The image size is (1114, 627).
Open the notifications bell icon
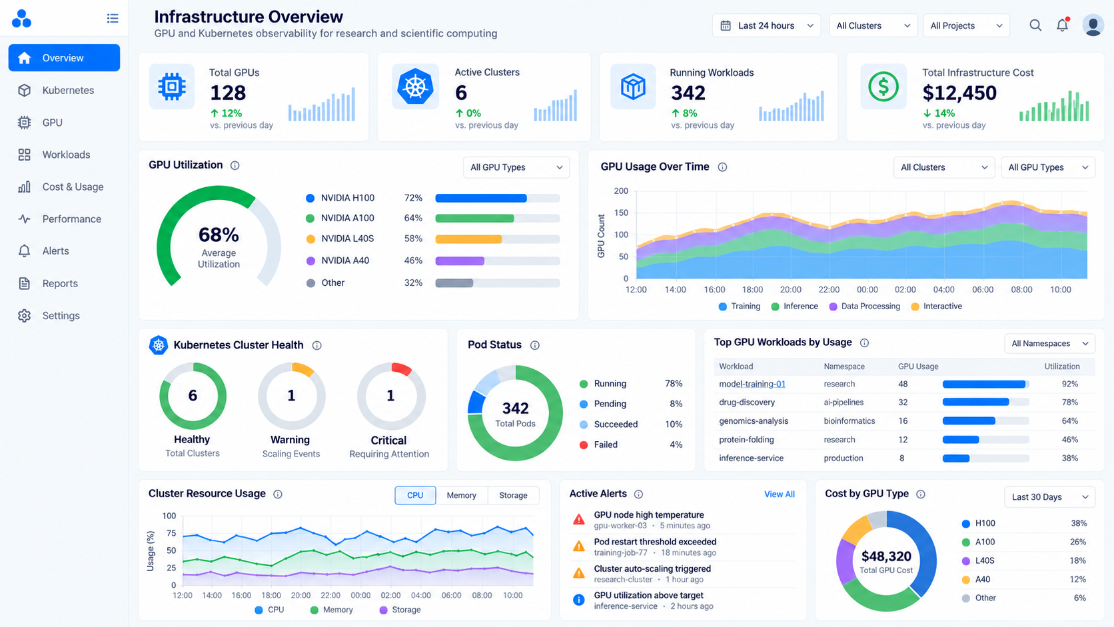(x=1063, y=25)
